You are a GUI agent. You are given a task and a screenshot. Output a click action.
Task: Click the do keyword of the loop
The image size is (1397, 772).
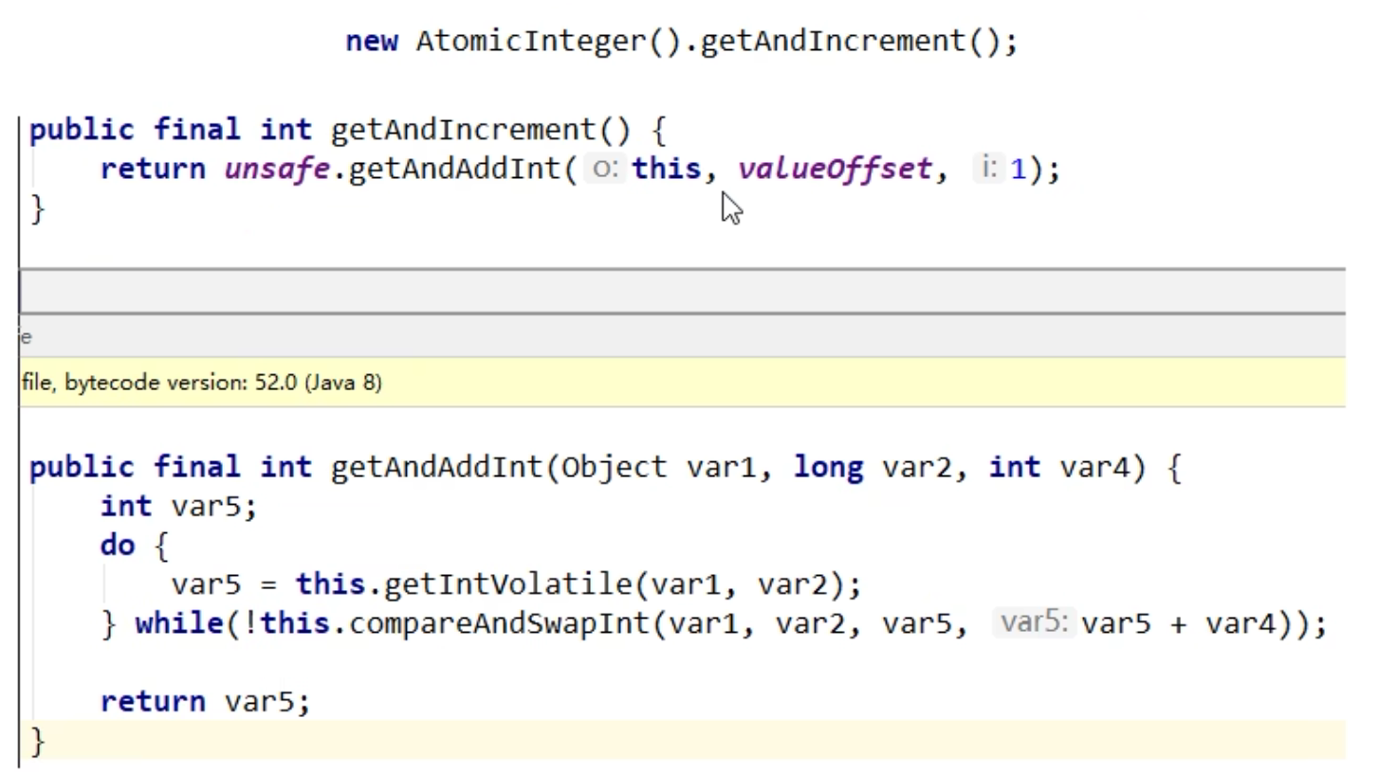point(118,546)
